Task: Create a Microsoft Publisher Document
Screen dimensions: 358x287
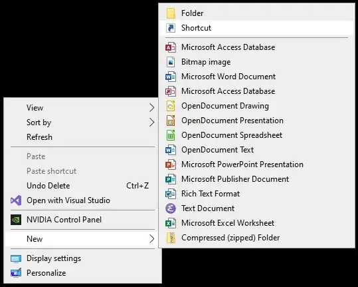Action: 256,179
